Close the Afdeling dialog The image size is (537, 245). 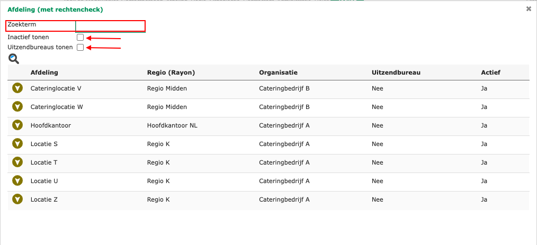529,9
